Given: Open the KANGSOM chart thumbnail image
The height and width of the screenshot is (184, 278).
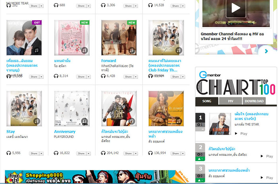Looking at the screenshot, I should pyautogui.click(x=220, y=124).
